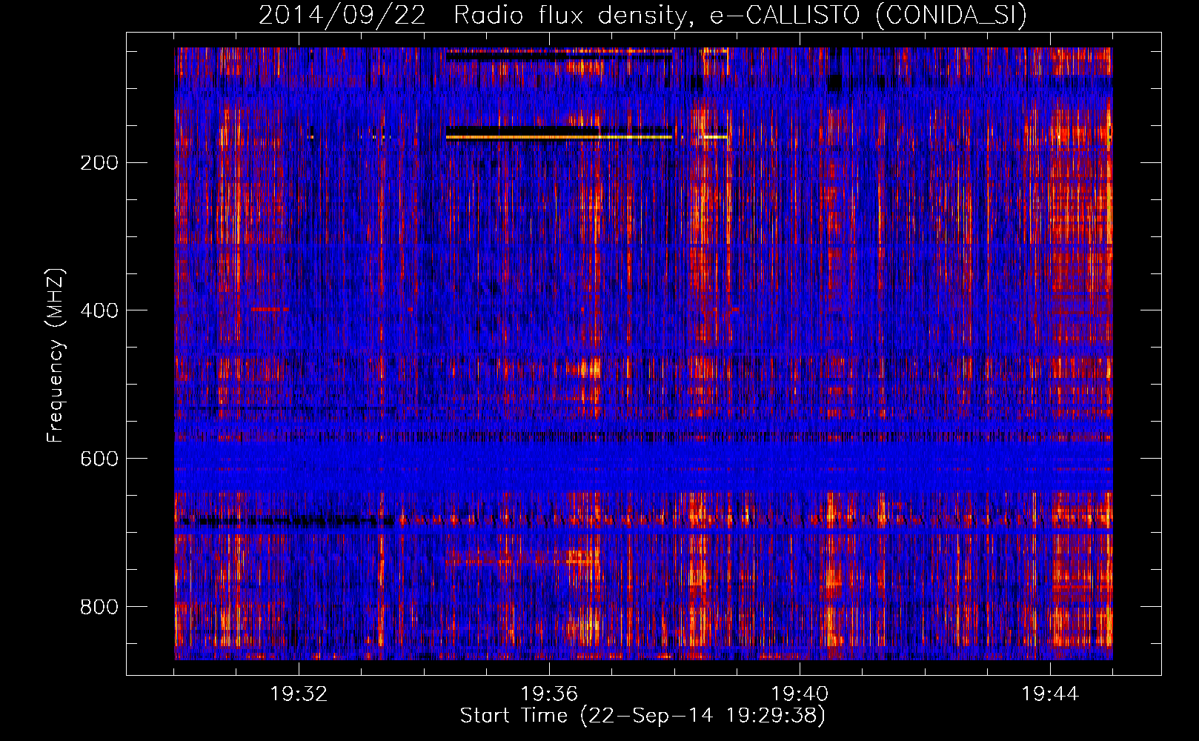Click the 600 frequency tick label
Viewport: 1199px width, 741px height.
tap(99, 459)
